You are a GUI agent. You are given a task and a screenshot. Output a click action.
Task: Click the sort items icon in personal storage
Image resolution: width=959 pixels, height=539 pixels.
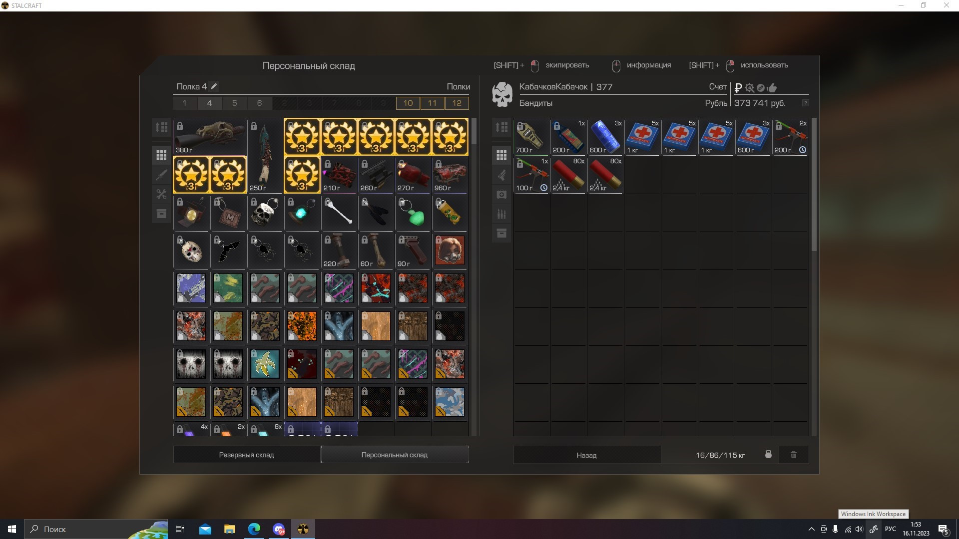(x=161, y=127)
